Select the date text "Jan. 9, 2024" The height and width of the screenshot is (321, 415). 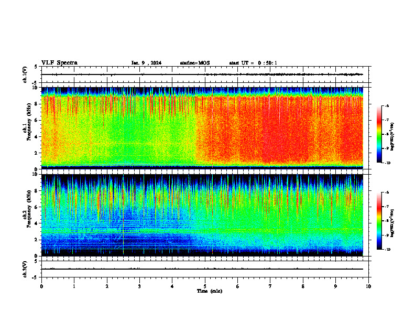[146, 63]
